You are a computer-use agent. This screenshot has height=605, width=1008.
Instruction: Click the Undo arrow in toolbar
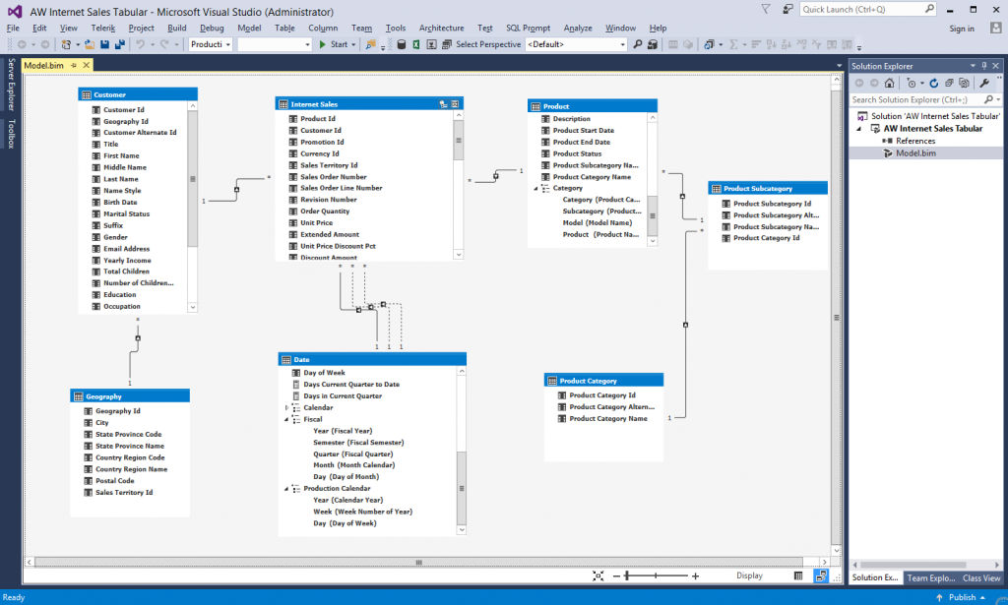point(140,44)
